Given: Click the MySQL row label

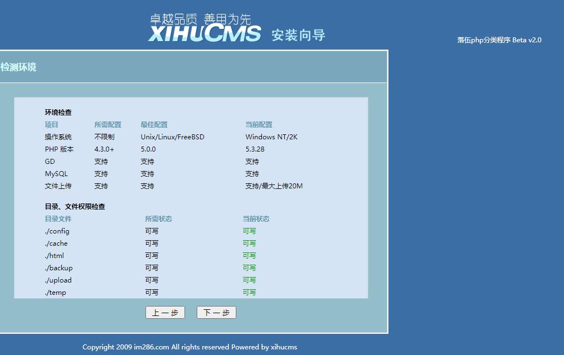Looking at the screenshot, I should click(56, 174).
